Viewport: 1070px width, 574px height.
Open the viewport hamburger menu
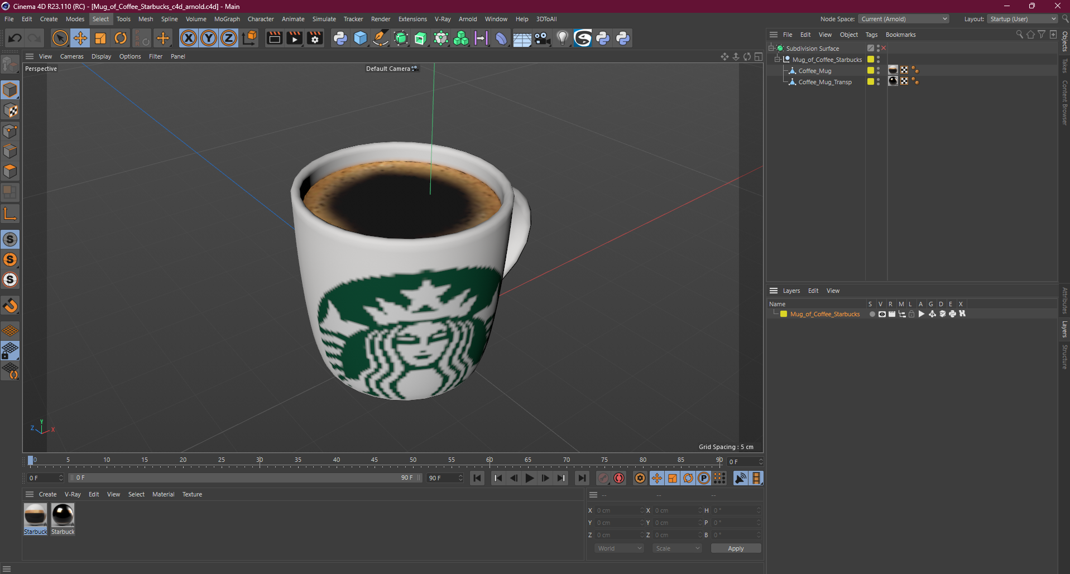pyautogui.click(x=30, y=56)
